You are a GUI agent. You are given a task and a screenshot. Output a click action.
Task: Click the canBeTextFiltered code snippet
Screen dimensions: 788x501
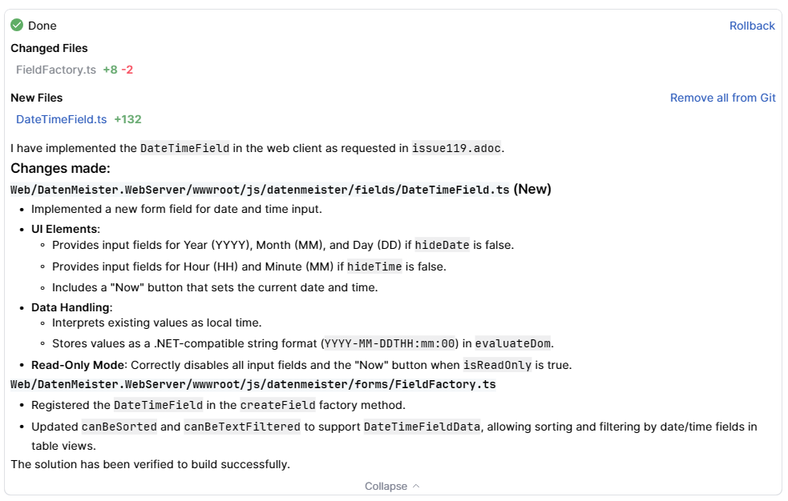click(x=242, y=427)
